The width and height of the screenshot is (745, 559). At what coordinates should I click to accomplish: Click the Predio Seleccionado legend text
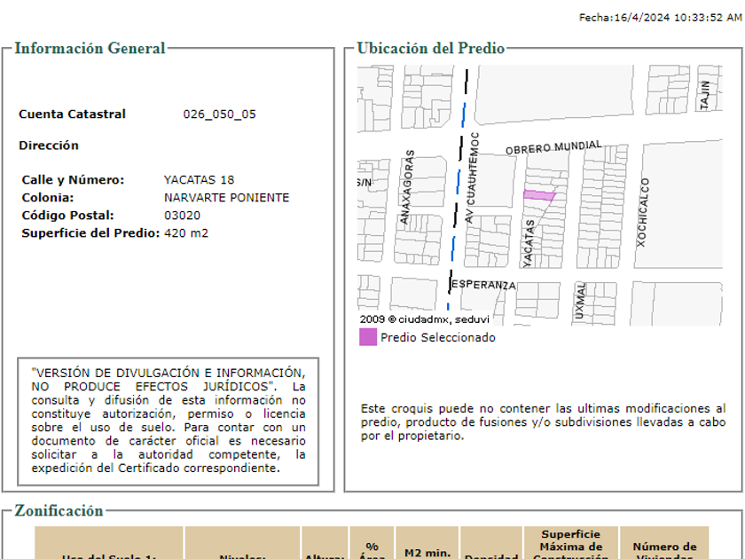tap(438, 337)
